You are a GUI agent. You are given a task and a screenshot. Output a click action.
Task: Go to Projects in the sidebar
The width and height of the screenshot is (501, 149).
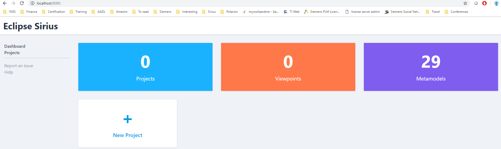tap(12, 53)
